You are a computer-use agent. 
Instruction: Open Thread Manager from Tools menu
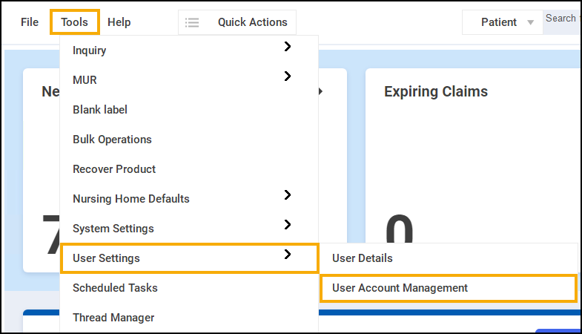point(113,318)
